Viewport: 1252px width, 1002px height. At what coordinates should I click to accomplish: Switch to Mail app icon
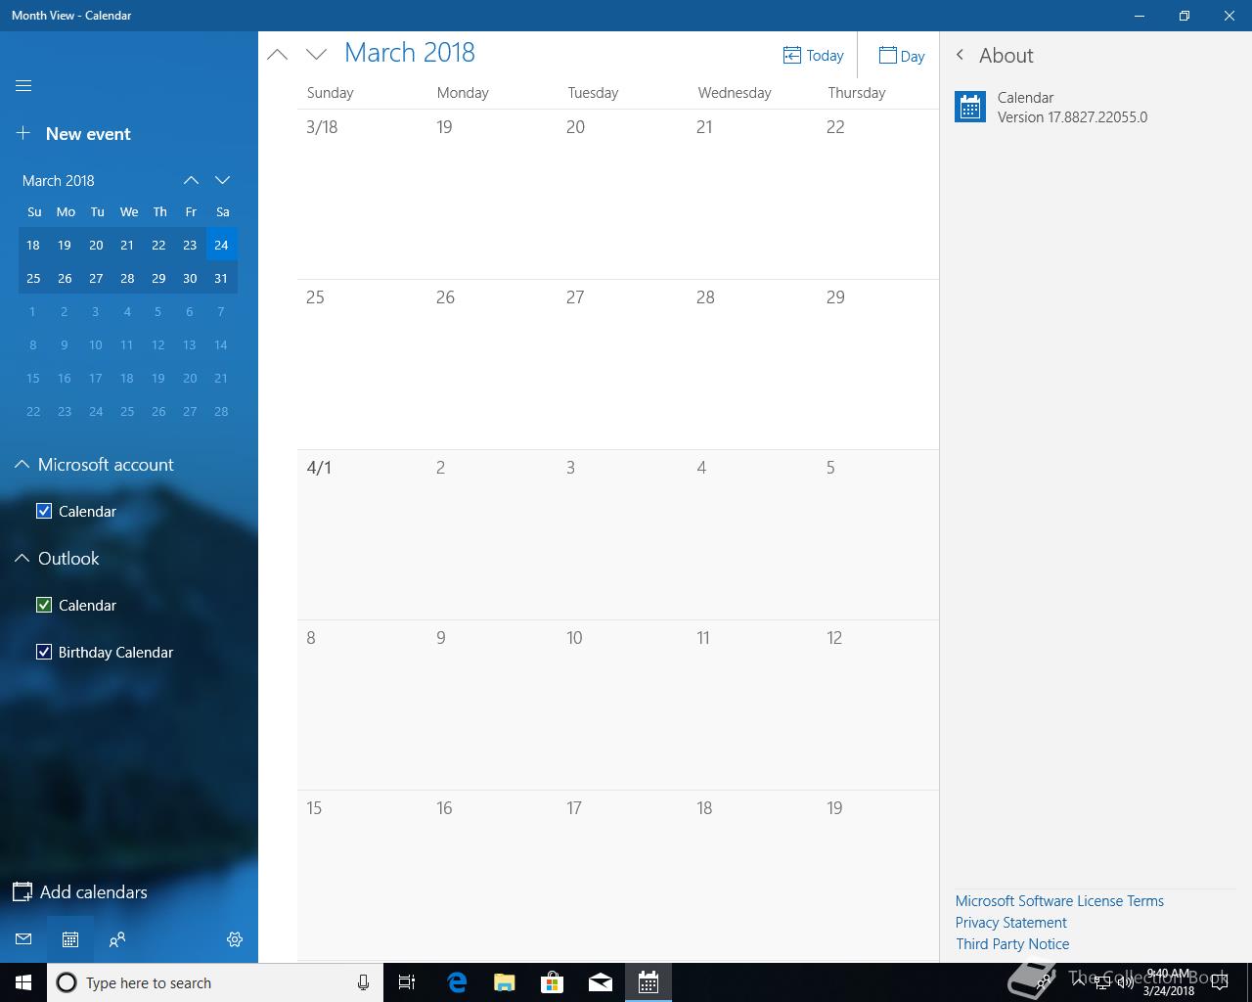pos(23,939)
